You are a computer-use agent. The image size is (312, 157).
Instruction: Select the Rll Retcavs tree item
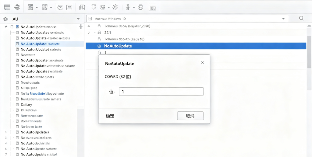pyautogui.click(x=29, y=110)
